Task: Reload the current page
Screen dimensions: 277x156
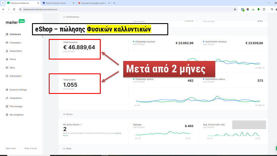Action: coord(14,9)
